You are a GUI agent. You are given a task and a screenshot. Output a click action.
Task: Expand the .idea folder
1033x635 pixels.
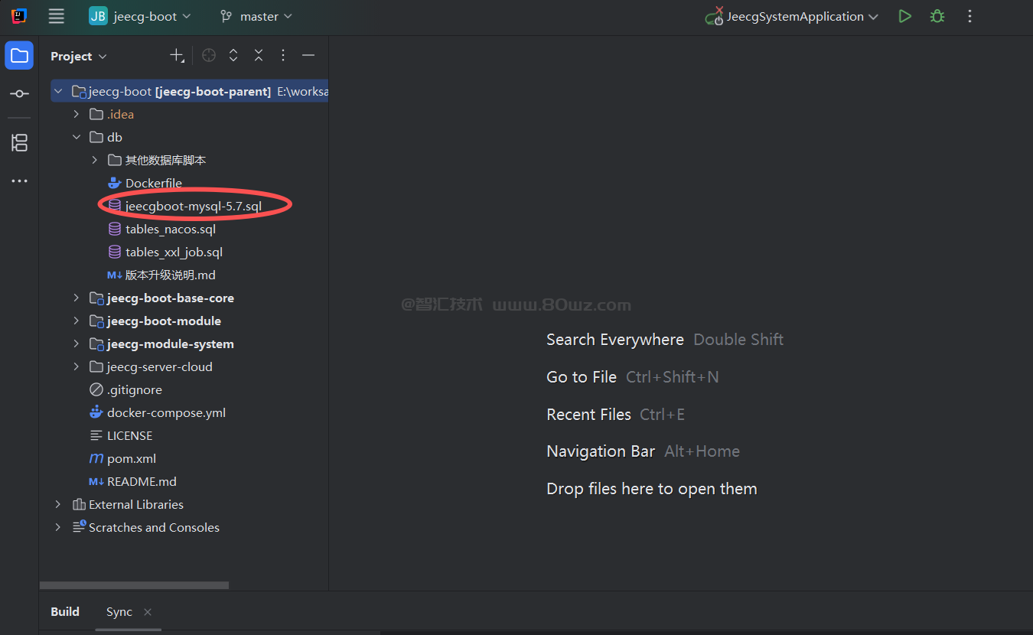pyautogui.click(x=76, y=114)
